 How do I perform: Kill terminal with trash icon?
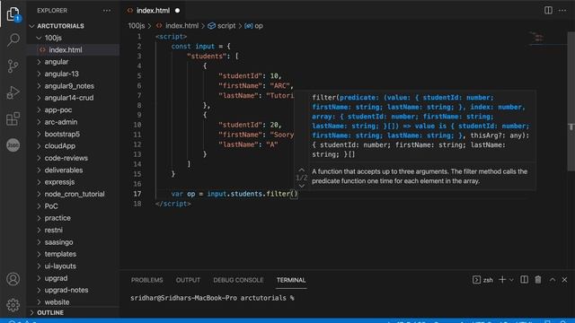pyautogui.click(x=538, y=280)
